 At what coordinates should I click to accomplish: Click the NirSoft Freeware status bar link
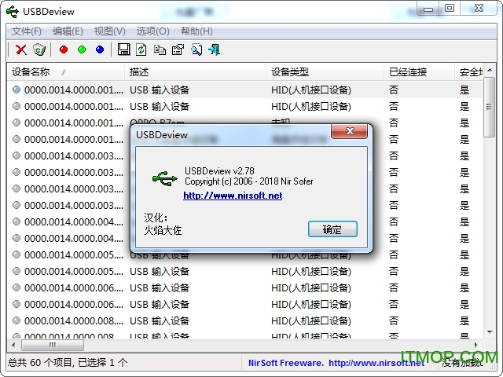pos(336,363)
